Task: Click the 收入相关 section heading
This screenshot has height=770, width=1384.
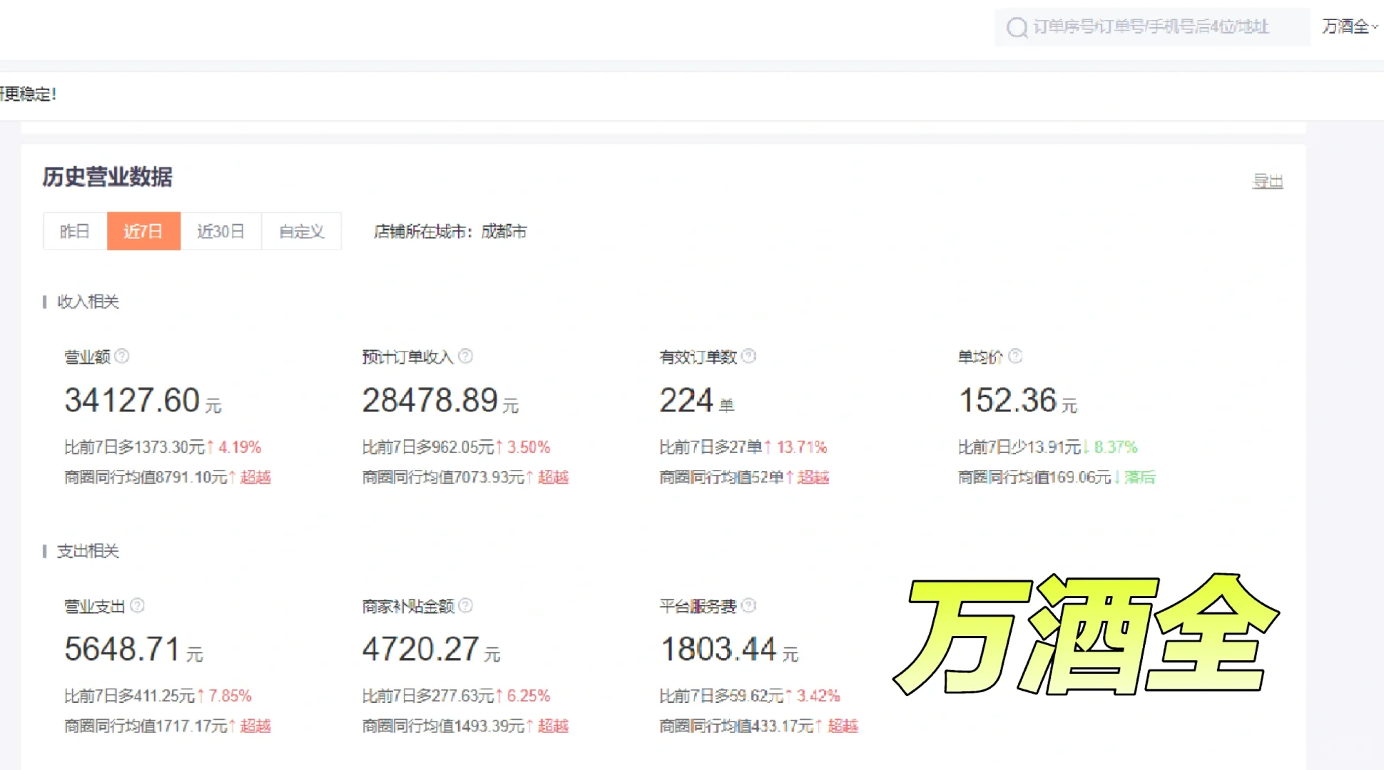Action: pyautogui.click(x=88, y=302)
